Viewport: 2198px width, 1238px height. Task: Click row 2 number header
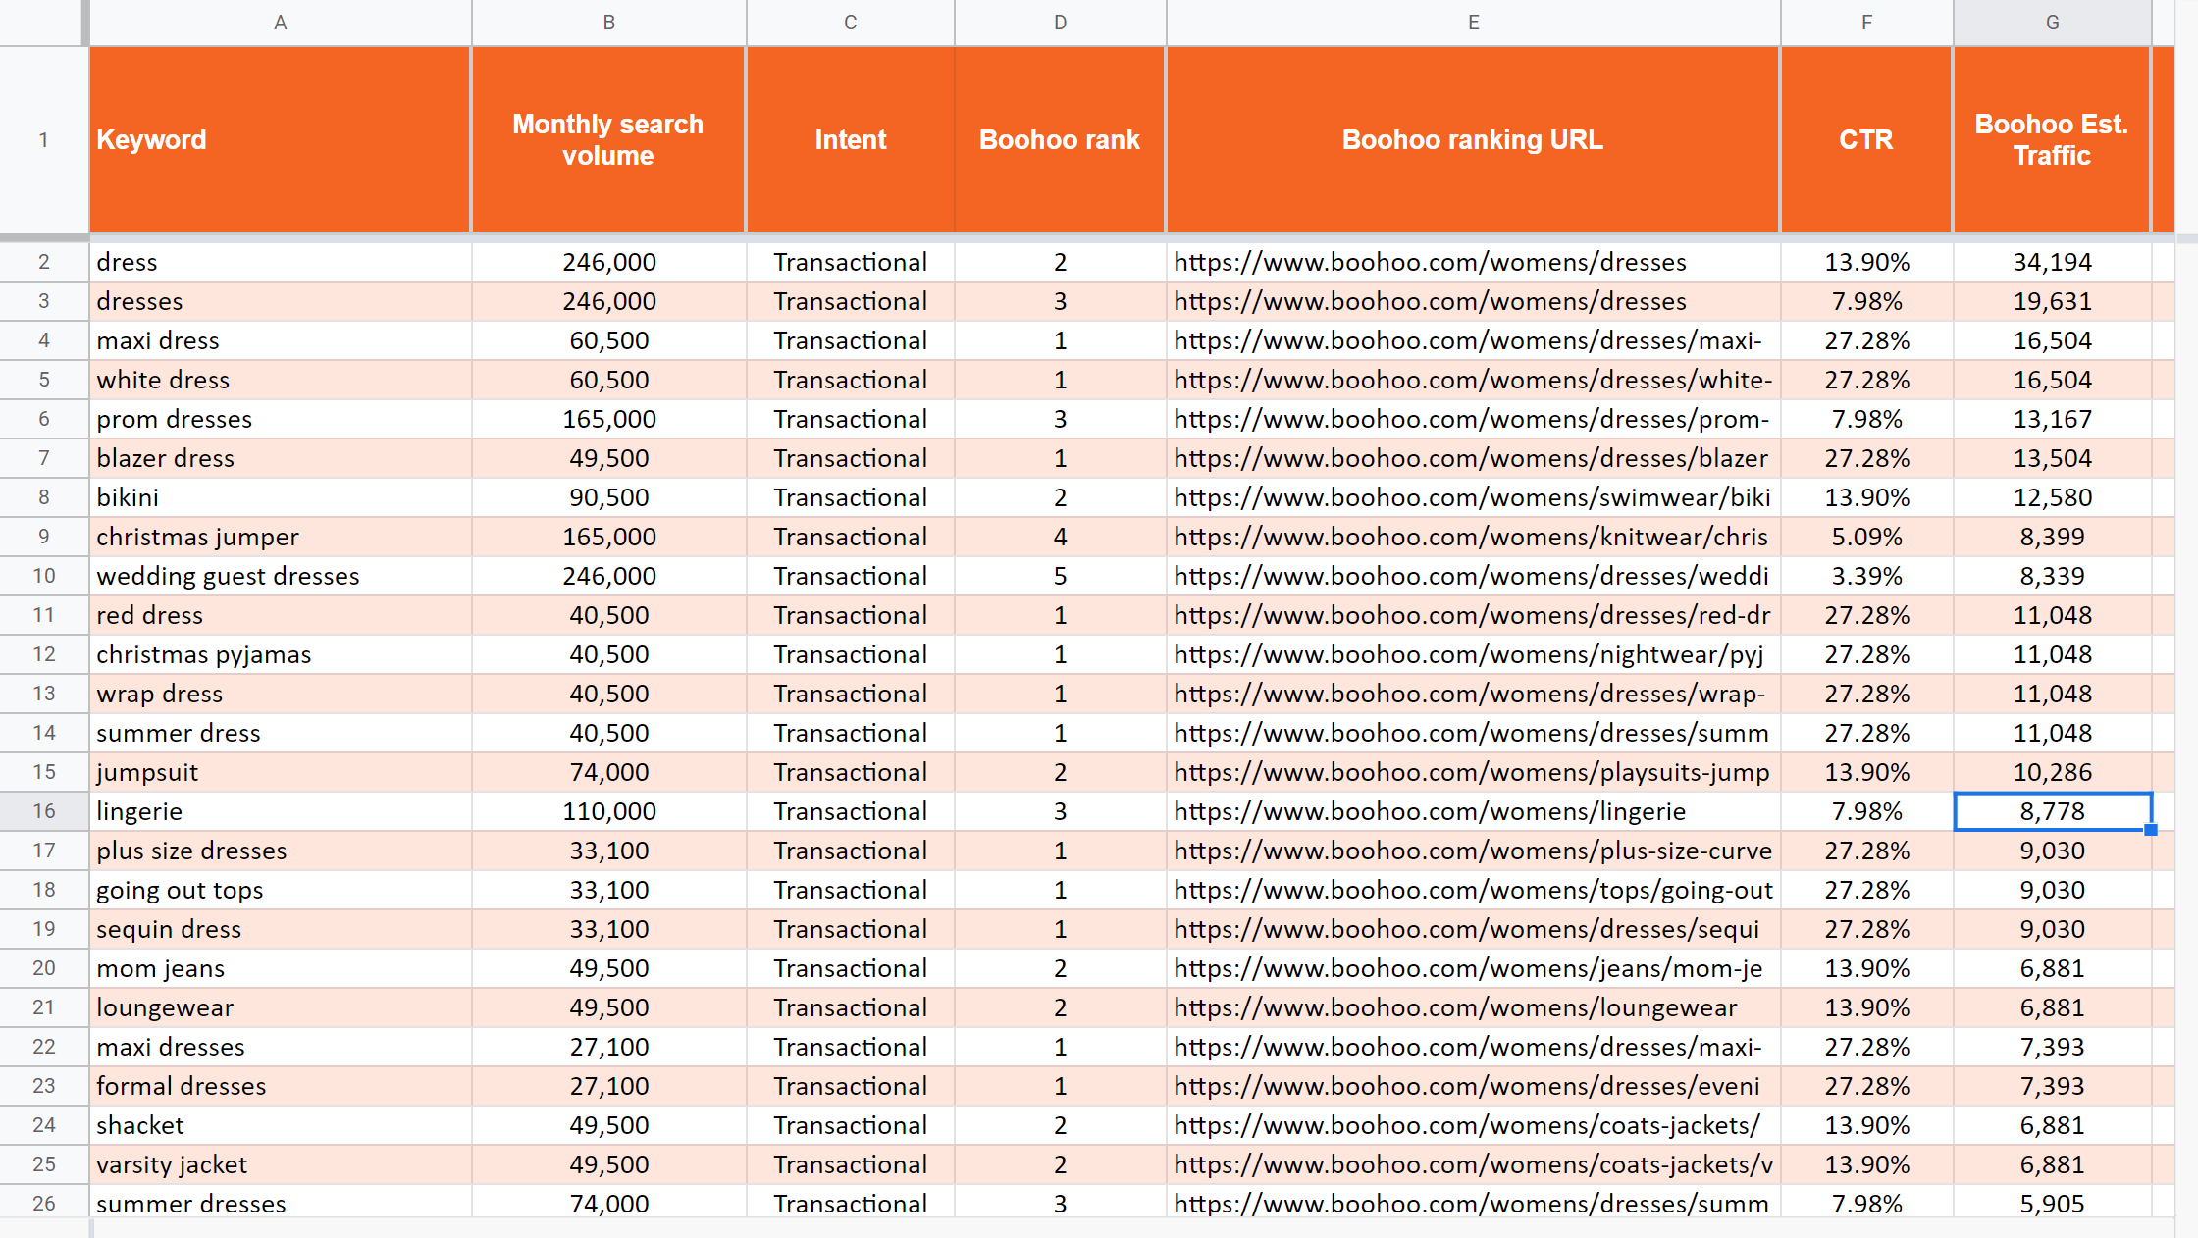44,262
